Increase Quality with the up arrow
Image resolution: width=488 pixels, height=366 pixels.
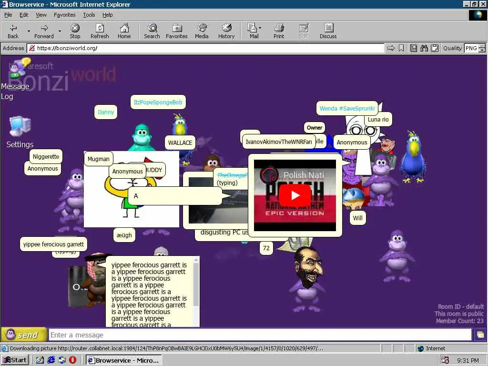click(482, 46)
